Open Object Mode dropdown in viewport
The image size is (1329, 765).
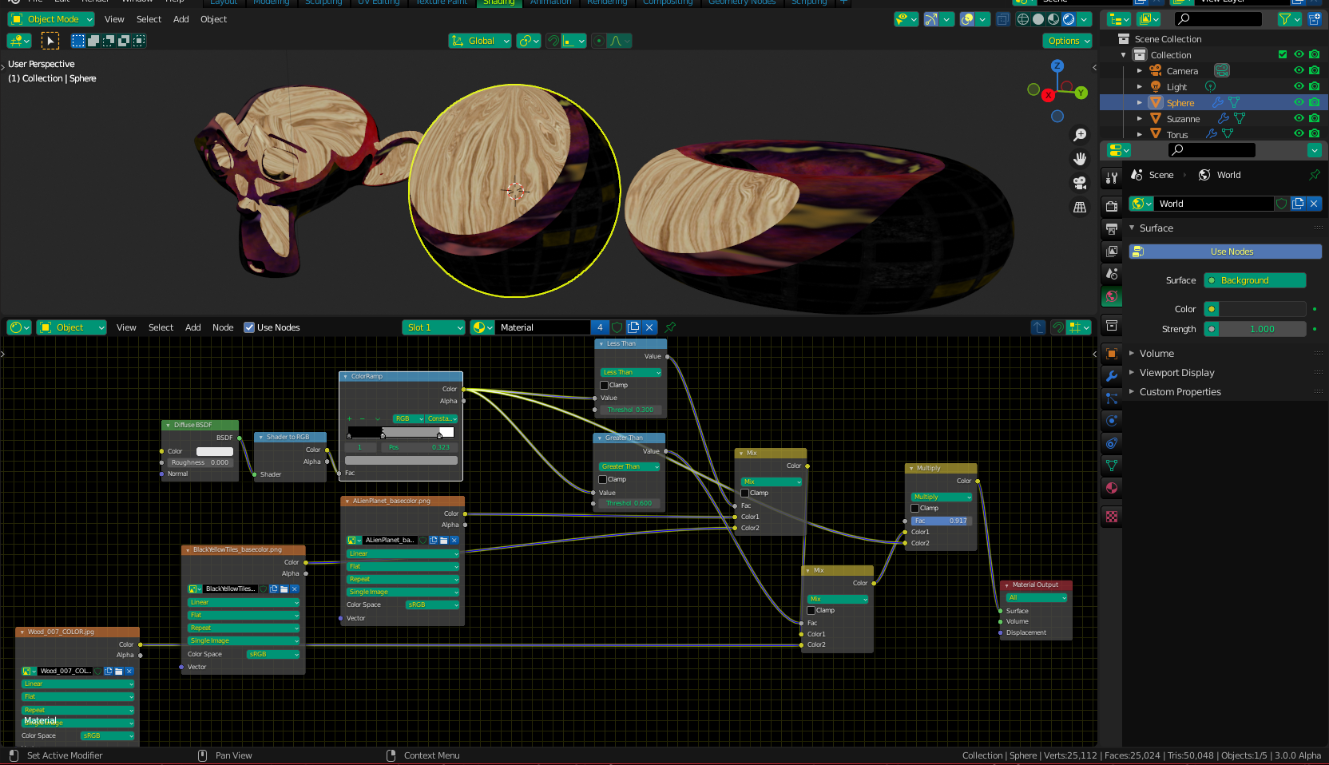coord(51,19)
